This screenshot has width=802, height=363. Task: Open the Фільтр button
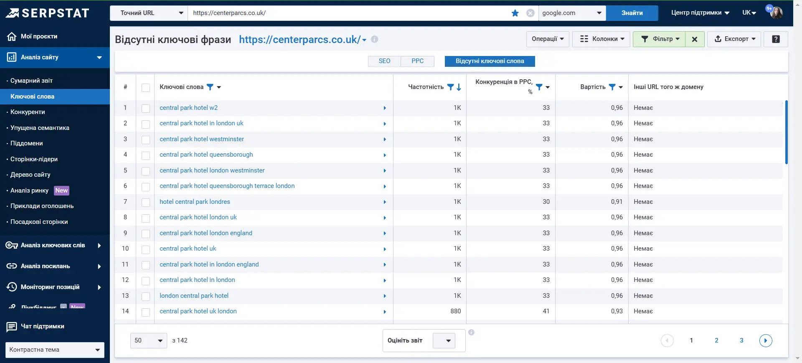click(x=659, y=39)
